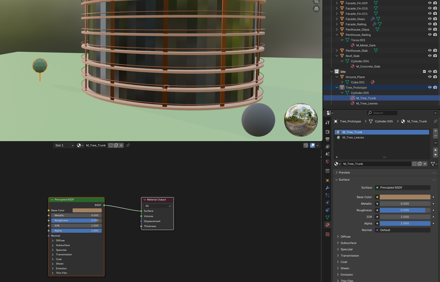Image resolution: width=440 pixels, height=282 pixels.
Task: Click new material copy icon in properties
Action: 420,164
